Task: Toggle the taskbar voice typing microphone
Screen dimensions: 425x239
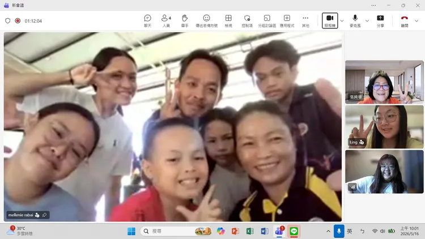Action: pyautogui.click(x=339, y=231)
